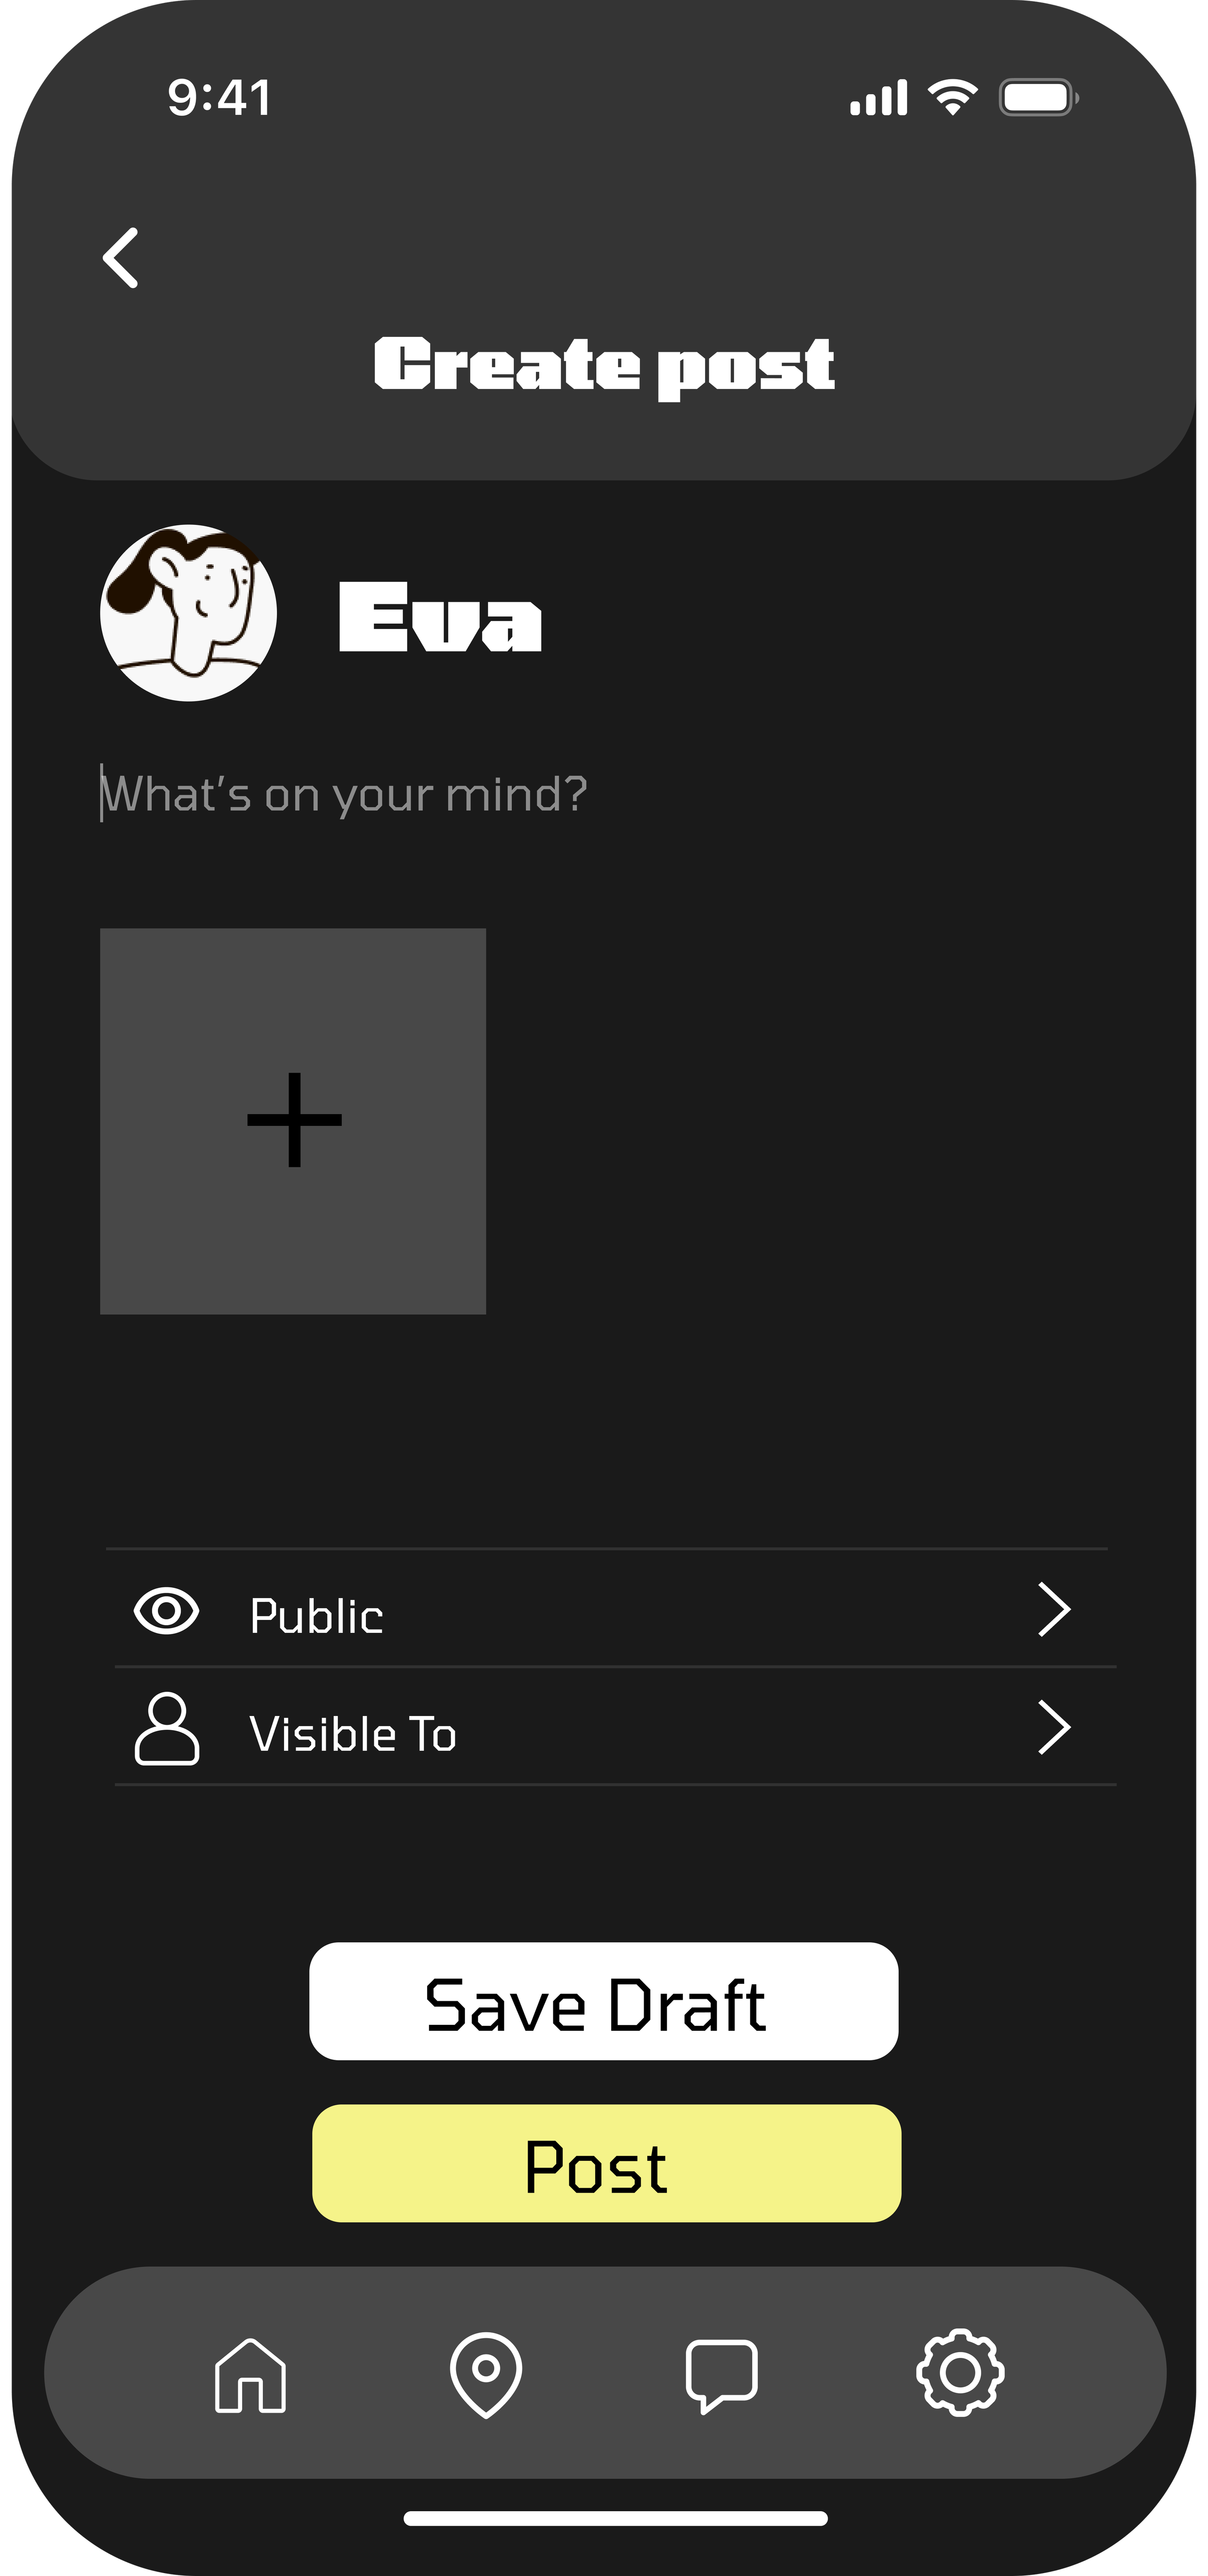Open the Home tab in bottom bar
This screenshot has width=1208, height=2576.
point(250,2375)
